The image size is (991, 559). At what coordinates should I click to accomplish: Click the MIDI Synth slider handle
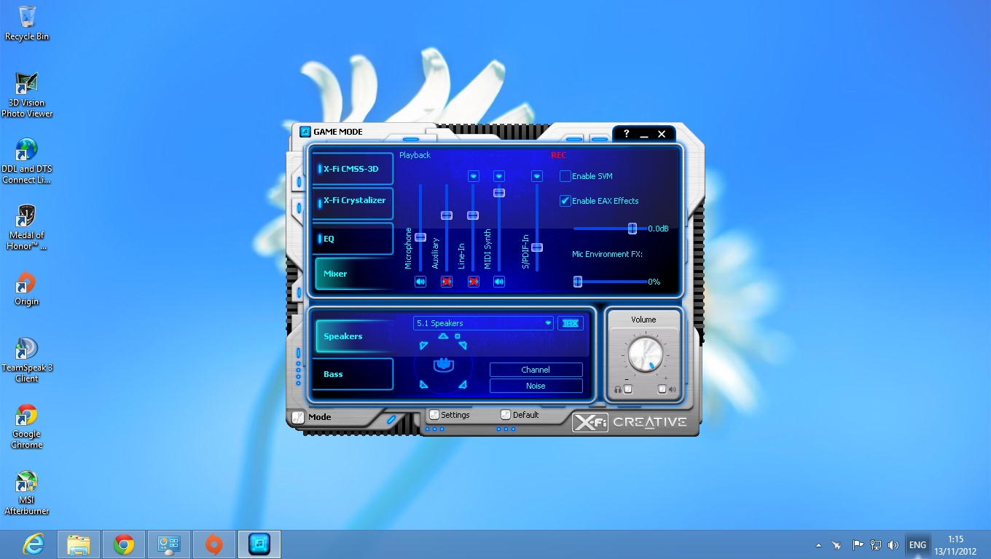point(499,192)
